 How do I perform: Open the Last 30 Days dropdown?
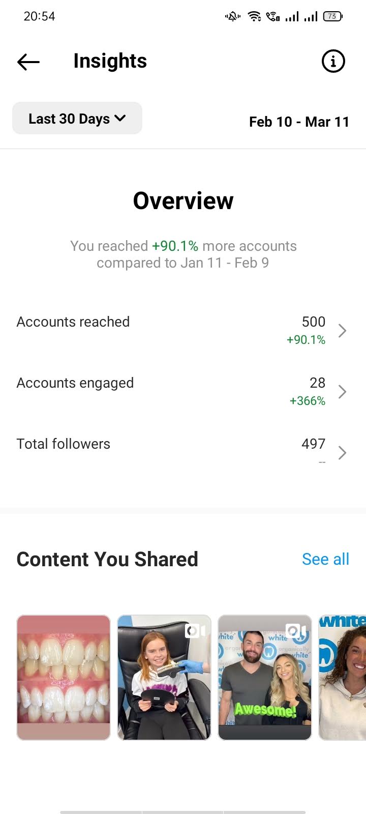pos(77,118)
